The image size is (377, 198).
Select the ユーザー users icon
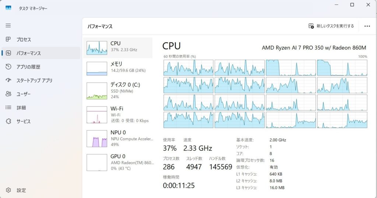tap(8, 94)
